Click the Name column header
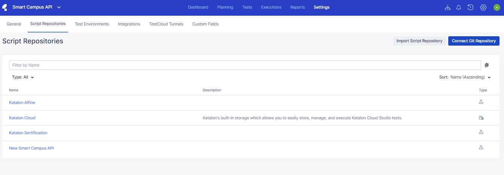This screenshot has height=175, width=504. click(x=13, y=90)
